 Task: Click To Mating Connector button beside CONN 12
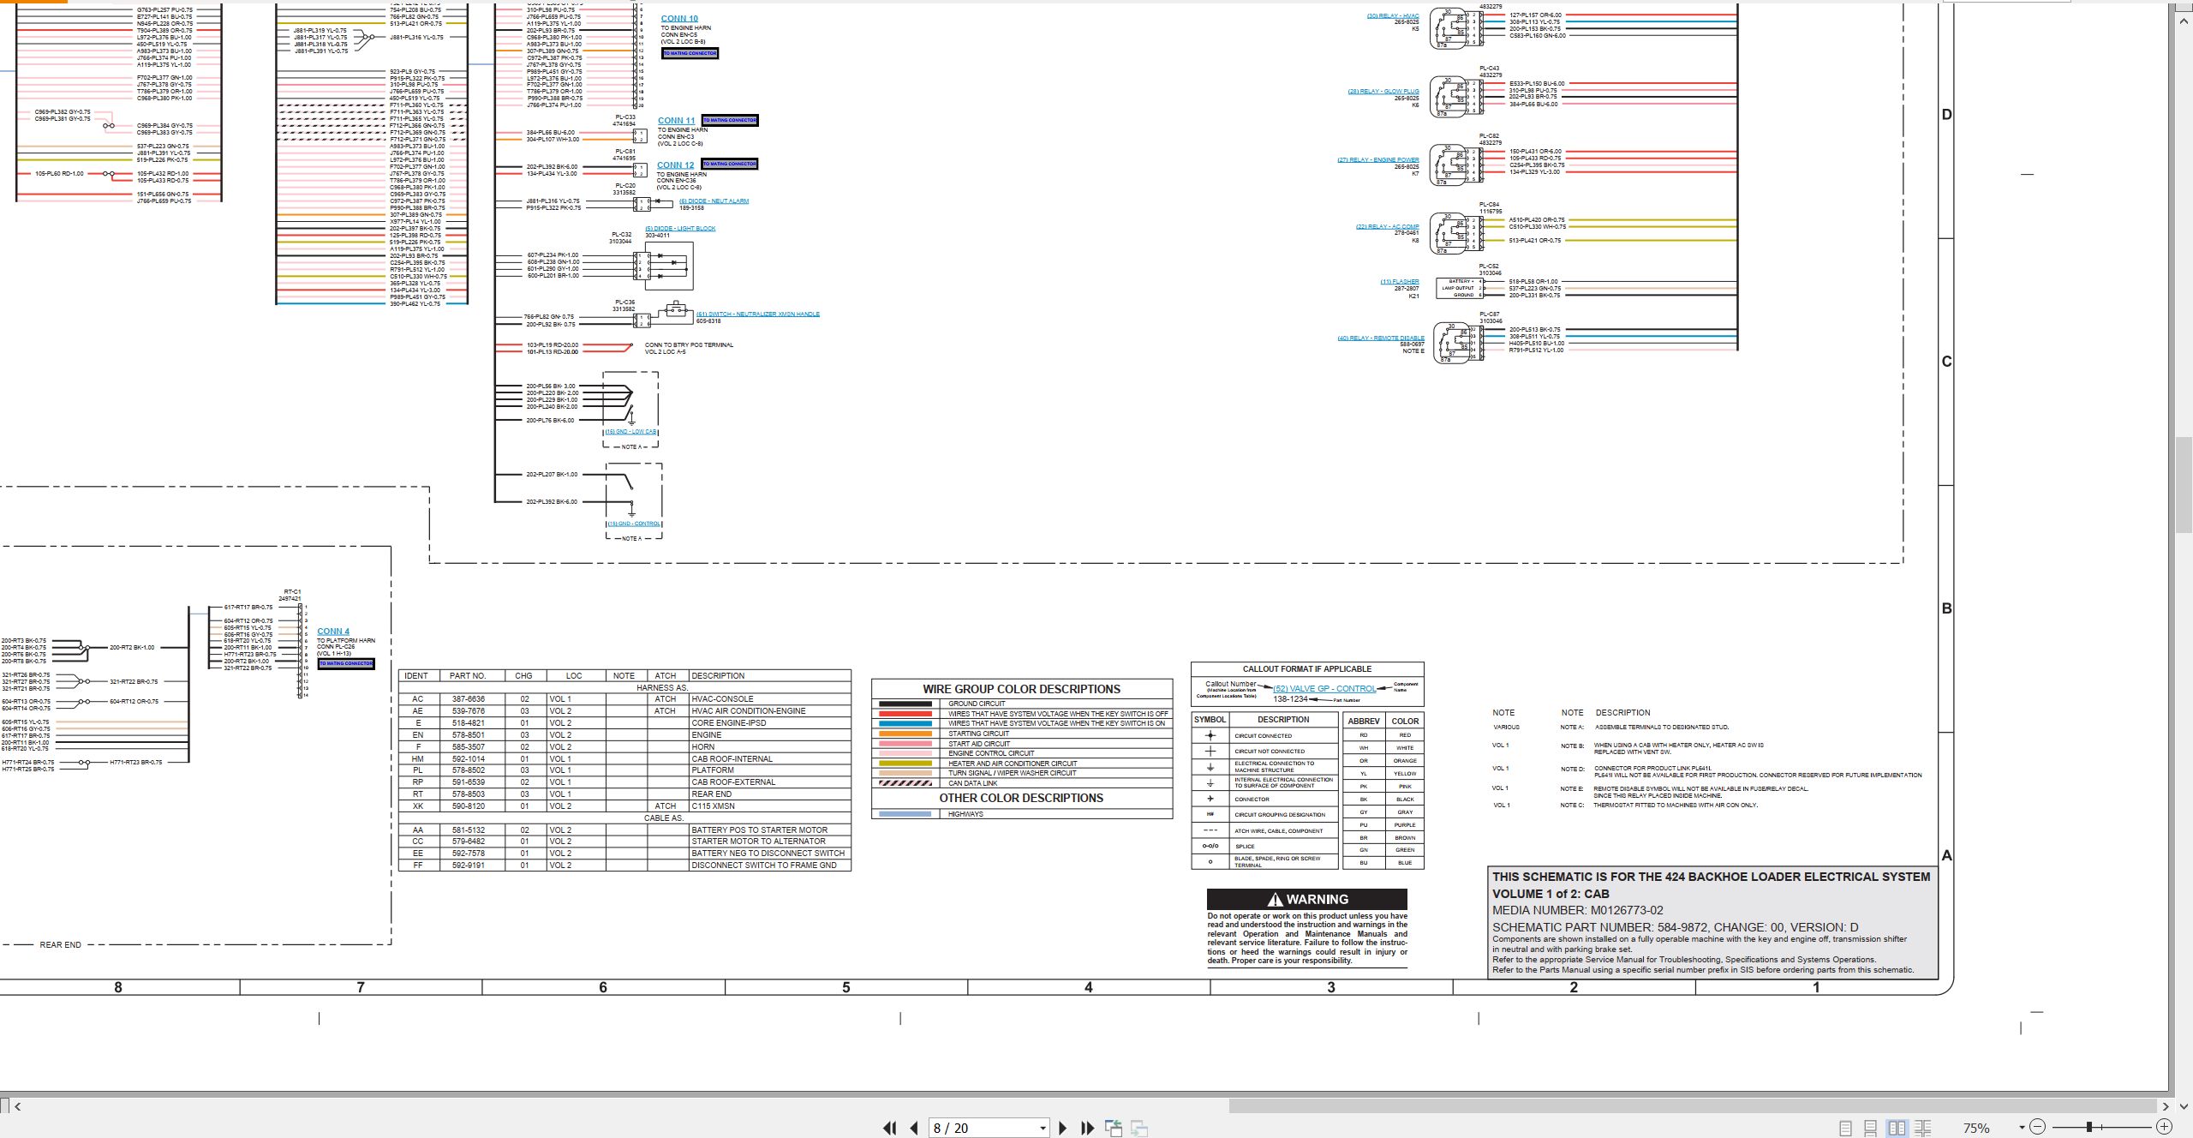tap(730, 164)
